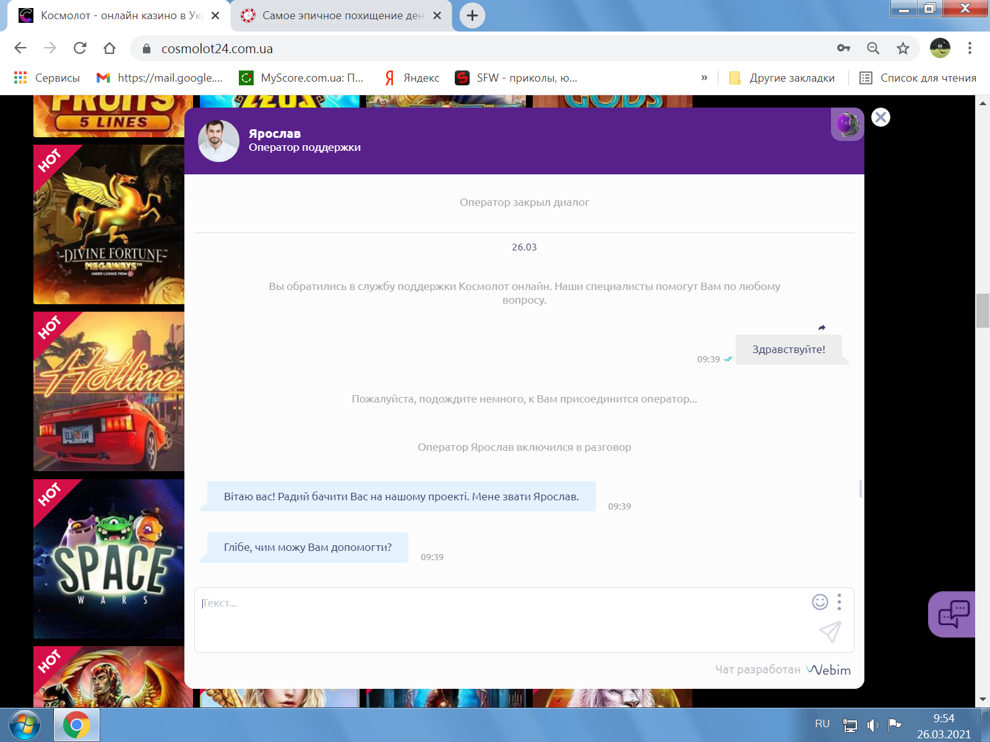Viewport: 990px width, 742px height.
Task: Open the Webim developer link
Action: (x=829, y=670)
